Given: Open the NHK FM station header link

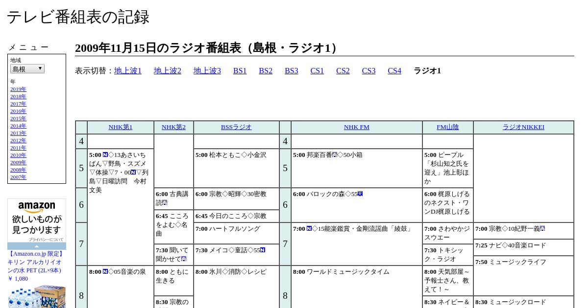Looking at the screenshot, I should coord(357,127).
